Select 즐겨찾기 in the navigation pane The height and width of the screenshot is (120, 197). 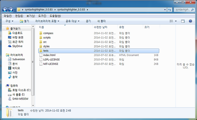[x=15, y=29]
